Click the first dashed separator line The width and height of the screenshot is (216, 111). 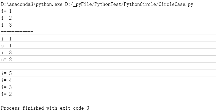[17, 32]
